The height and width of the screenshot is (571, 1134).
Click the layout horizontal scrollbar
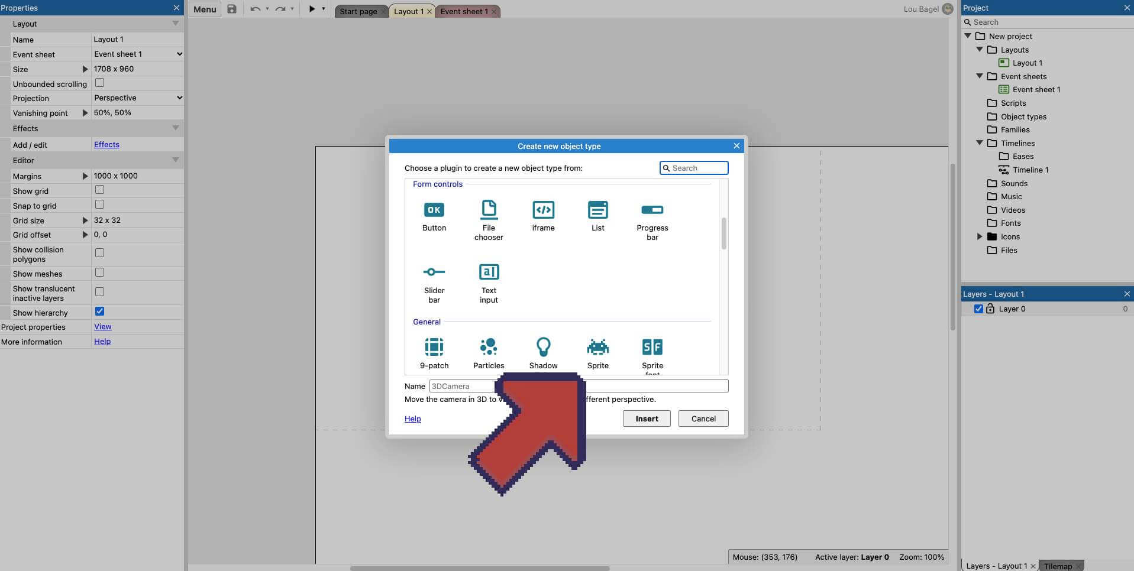pyautogui.click(x=480, y=568)
